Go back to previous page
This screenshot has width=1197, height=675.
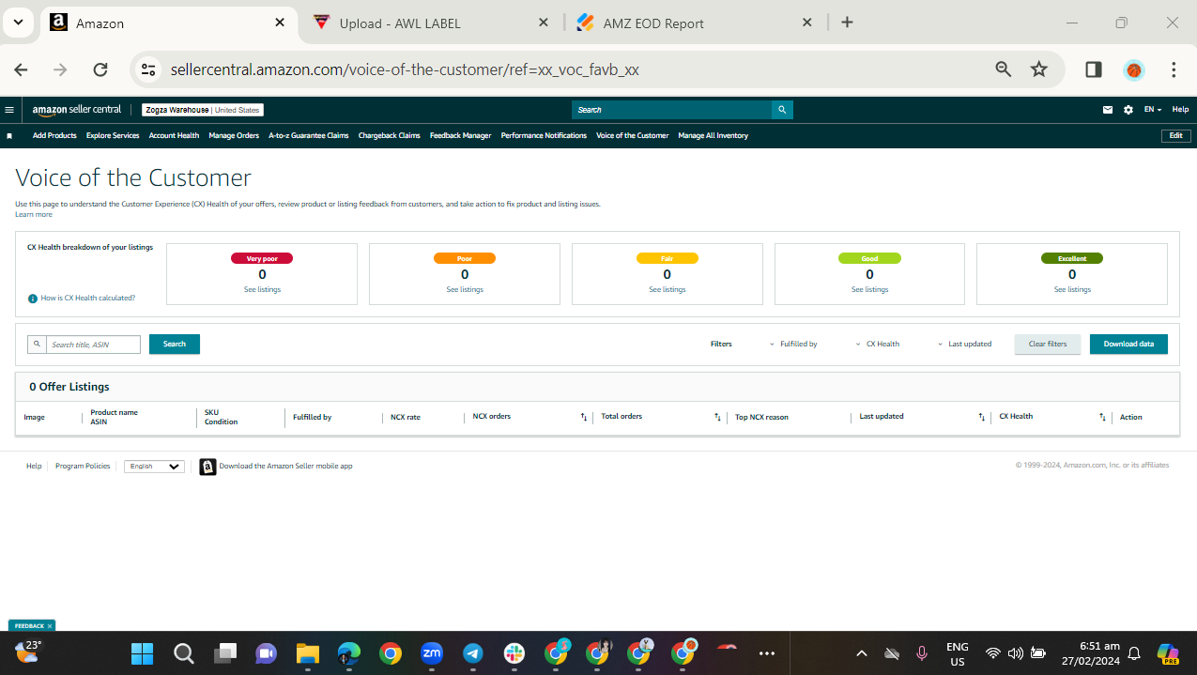tap(21, 69)
